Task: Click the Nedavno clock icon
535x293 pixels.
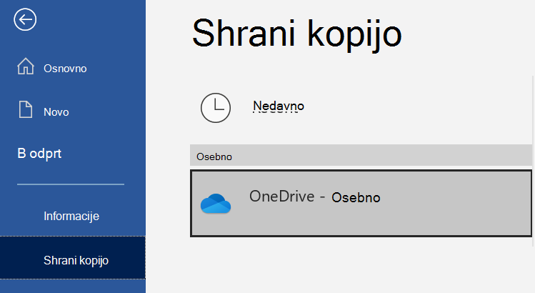Action: point(215,108)
